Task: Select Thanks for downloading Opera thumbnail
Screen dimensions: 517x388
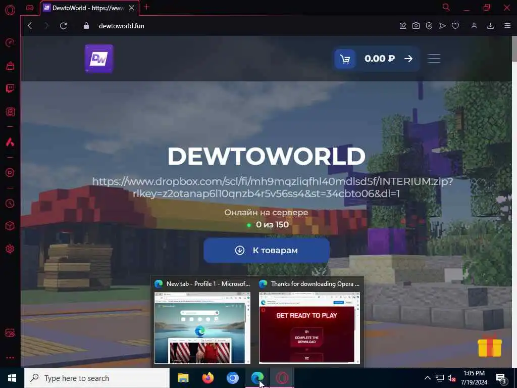Action: coord(309,322)
